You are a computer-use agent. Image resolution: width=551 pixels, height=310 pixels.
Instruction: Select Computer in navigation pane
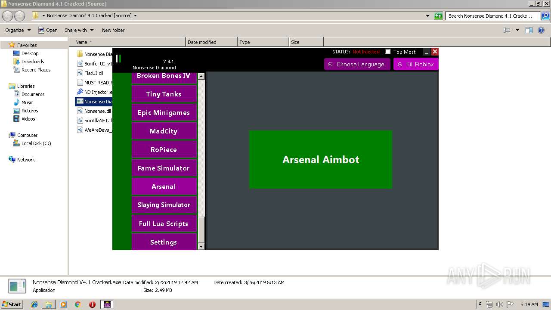pyautogui.click(x=27, y=135)
